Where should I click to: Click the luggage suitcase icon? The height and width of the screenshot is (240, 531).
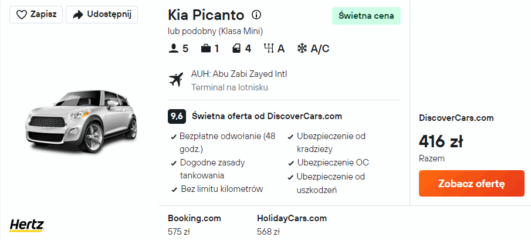(205, 49)
